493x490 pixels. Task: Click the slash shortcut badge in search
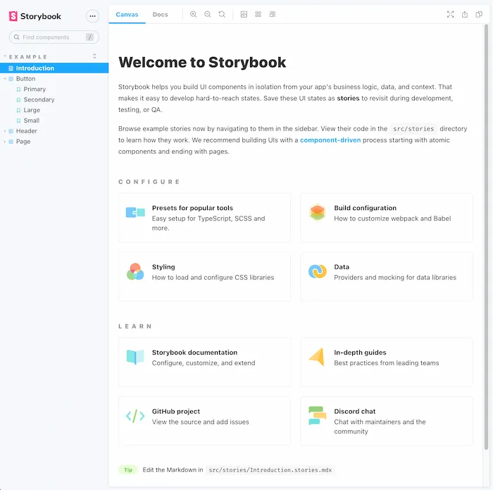tap(89, 37)
